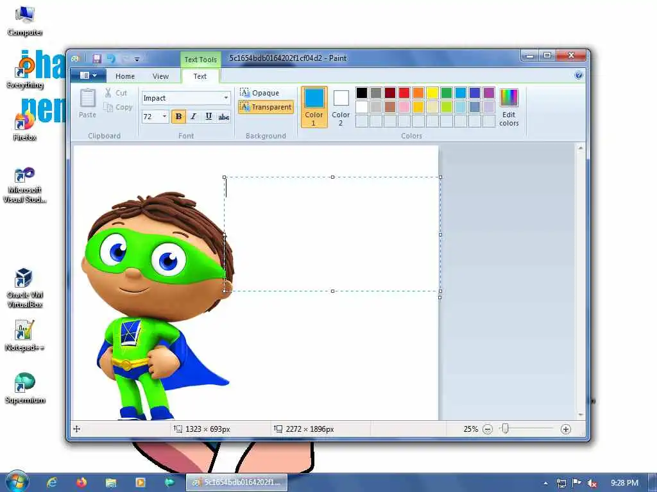Click the Undo arrow in title bar

tap(111, 58)
